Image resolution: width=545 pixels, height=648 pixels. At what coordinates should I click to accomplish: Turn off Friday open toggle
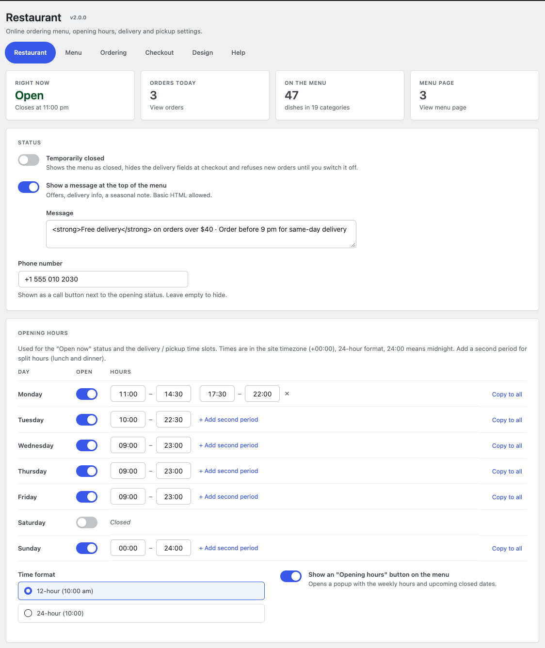pos(87,497)
